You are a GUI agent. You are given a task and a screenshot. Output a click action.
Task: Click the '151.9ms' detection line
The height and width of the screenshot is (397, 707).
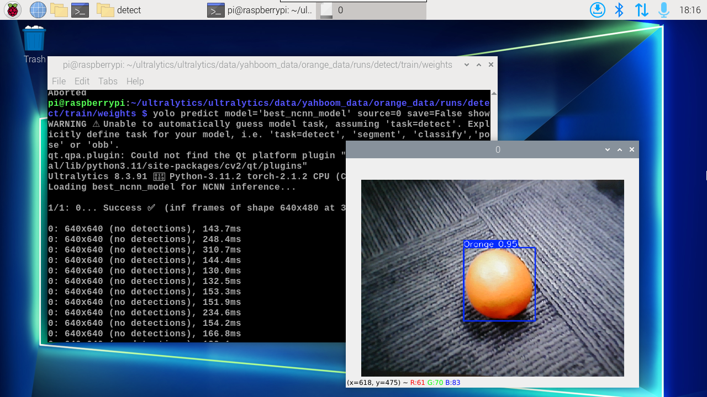[145, 302]
